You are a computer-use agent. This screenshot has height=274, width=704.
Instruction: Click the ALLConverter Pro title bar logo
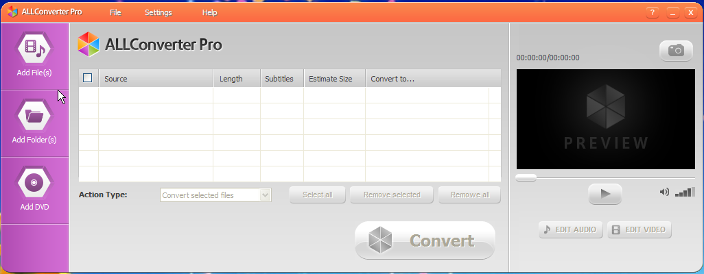pos(12,12)
